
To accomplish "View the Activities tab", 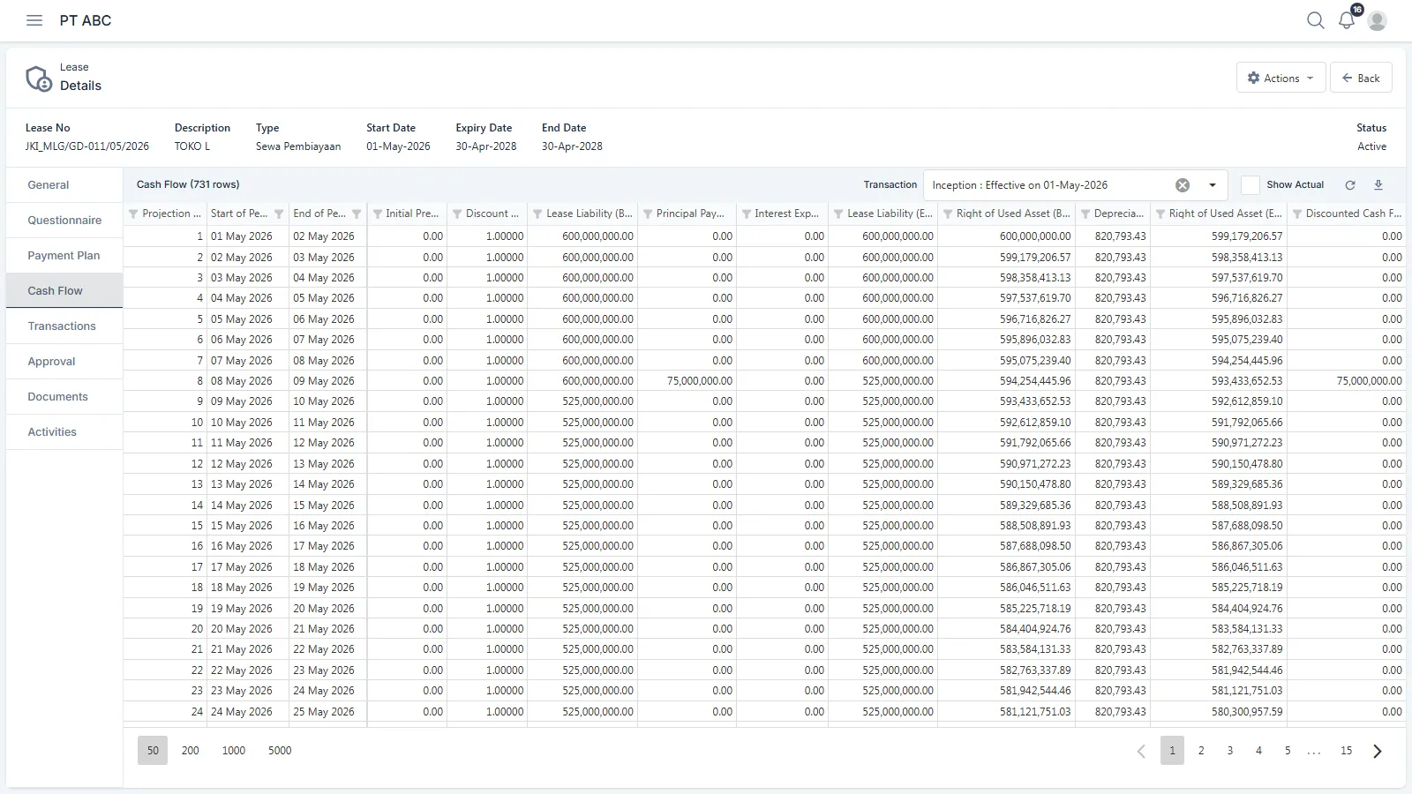I will [x=64, y=432].
